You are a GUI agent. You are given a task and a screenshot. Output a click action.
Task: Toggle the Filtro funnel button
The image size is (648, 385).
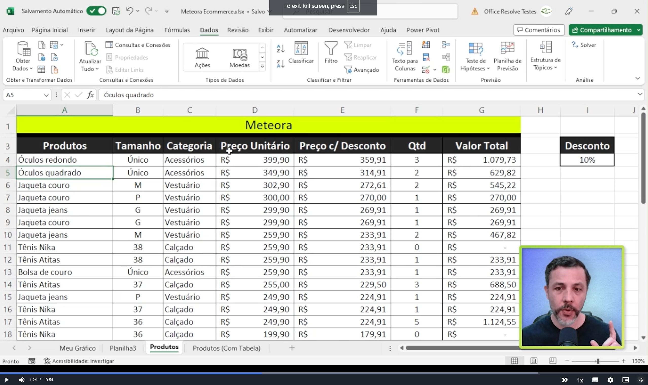(331, 53)
